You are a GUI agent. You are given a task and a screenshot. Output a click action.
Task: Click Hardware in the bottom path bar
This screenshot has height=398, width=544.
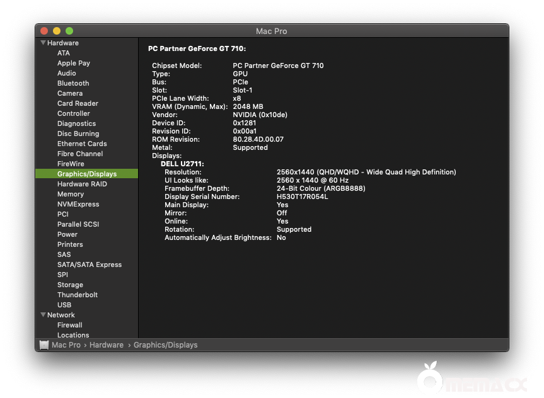(x=107, y=345)
